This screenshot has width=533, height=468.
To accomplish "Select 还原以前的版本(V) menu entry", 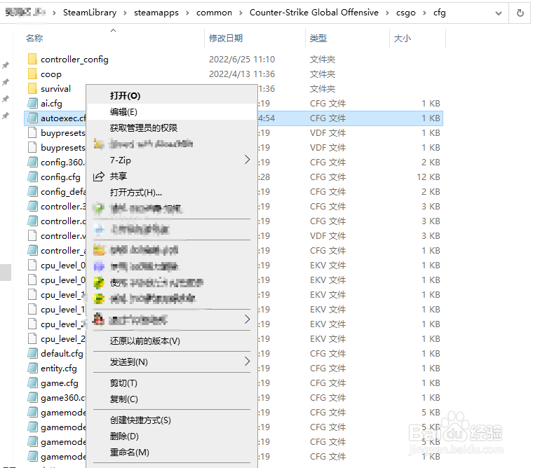I will click(x=172, y=341).
